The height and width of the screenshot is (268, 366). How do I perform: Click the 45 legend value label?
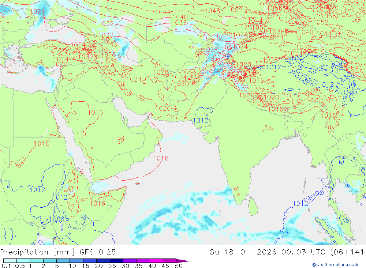[165, 266]
